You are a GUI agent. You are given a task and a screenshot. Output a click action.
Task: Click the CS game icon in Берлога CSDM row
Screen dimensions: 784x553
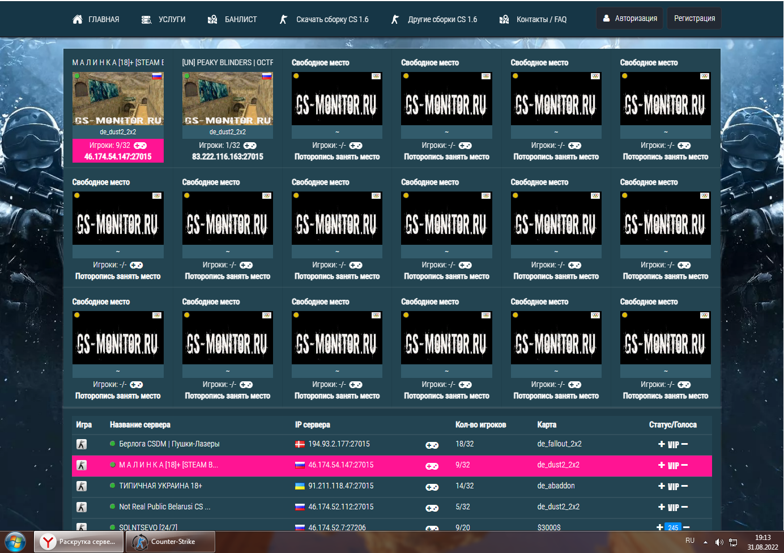pyautogui.click(x=82, y=444)
